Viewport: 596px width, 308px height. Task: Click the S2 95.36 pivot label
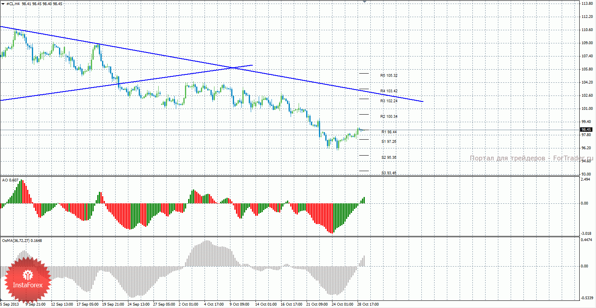389,158
